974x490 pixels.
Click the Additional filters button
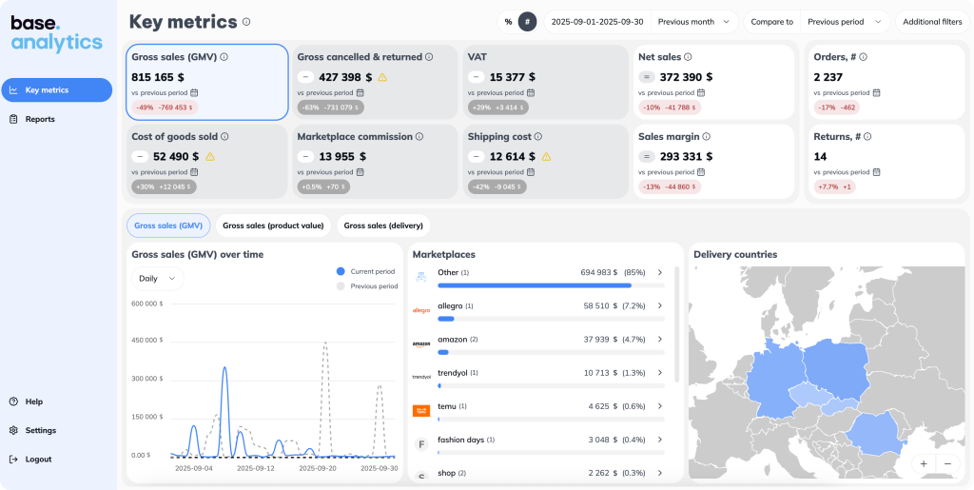(931, 22)
